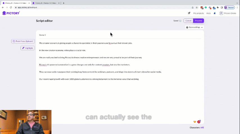
Task: Click the Pictory Demo profile avatar
Action: (x=221, y=13)
